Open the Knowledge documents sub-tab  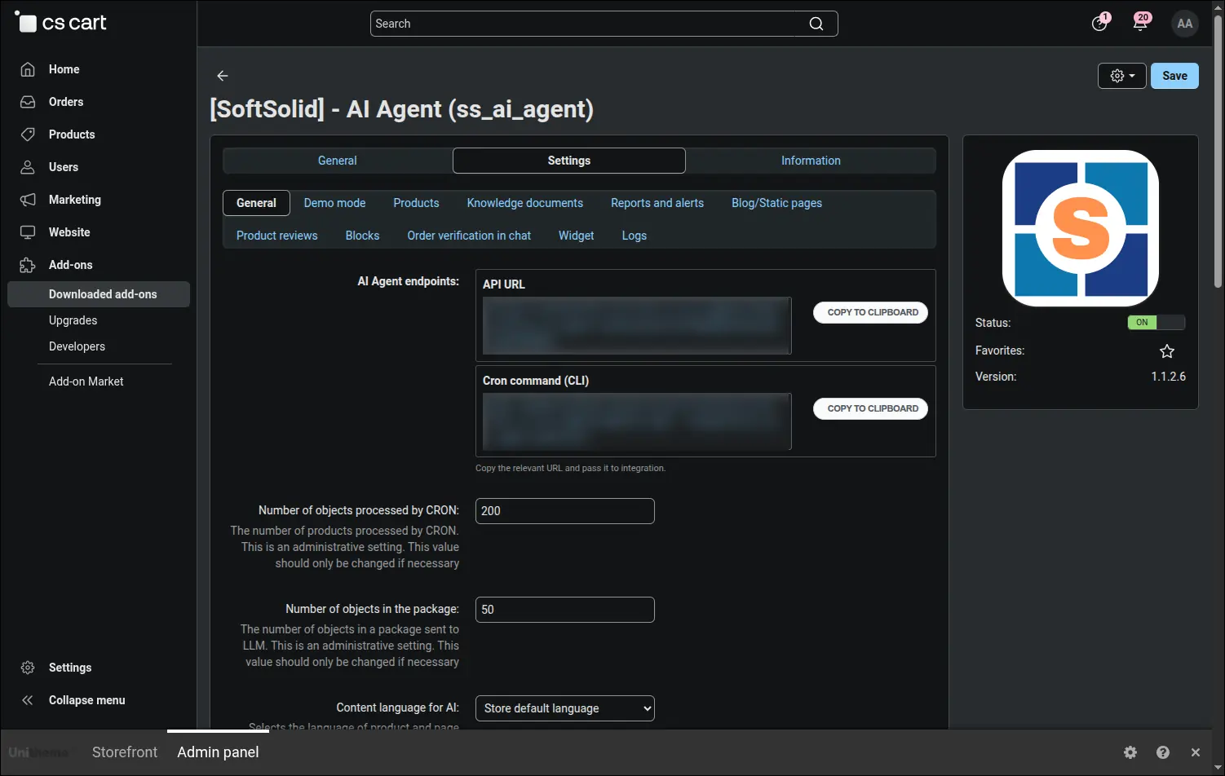525,203
